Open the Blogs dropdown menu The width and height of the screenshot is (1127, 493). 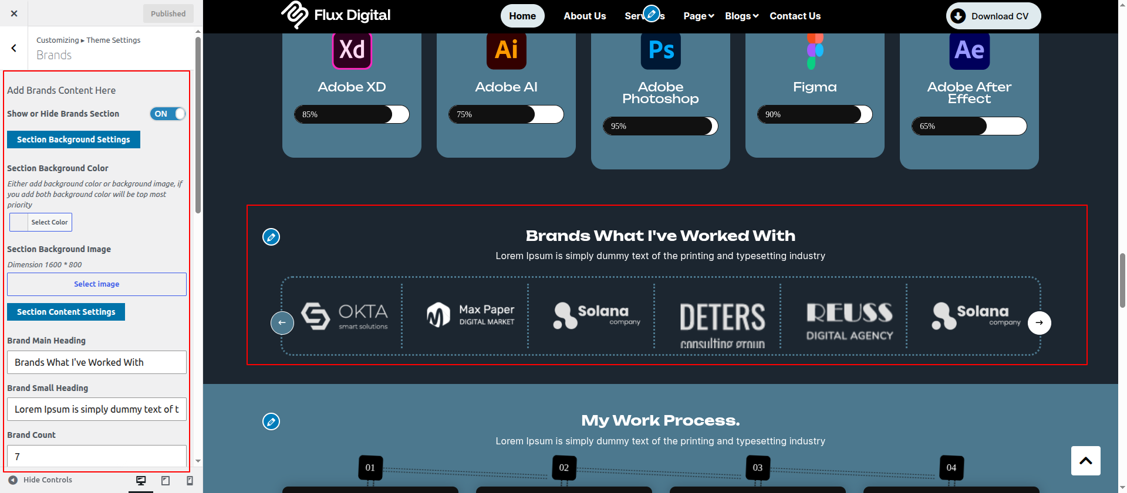[742, 16]
